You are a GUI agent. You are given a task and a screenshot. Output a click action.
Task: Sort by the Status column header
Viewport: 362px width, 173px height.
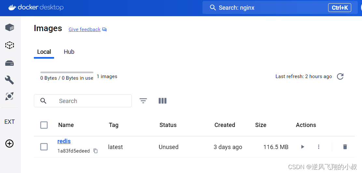[168, 125]
